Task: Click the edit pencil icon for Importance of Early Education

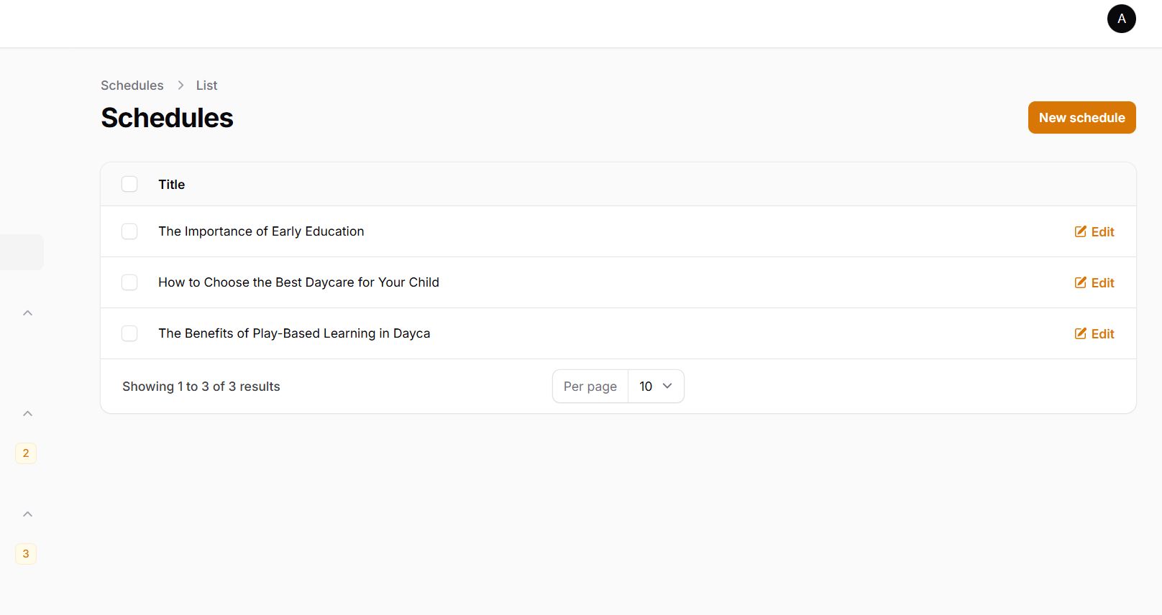Action: [1080, 231]
